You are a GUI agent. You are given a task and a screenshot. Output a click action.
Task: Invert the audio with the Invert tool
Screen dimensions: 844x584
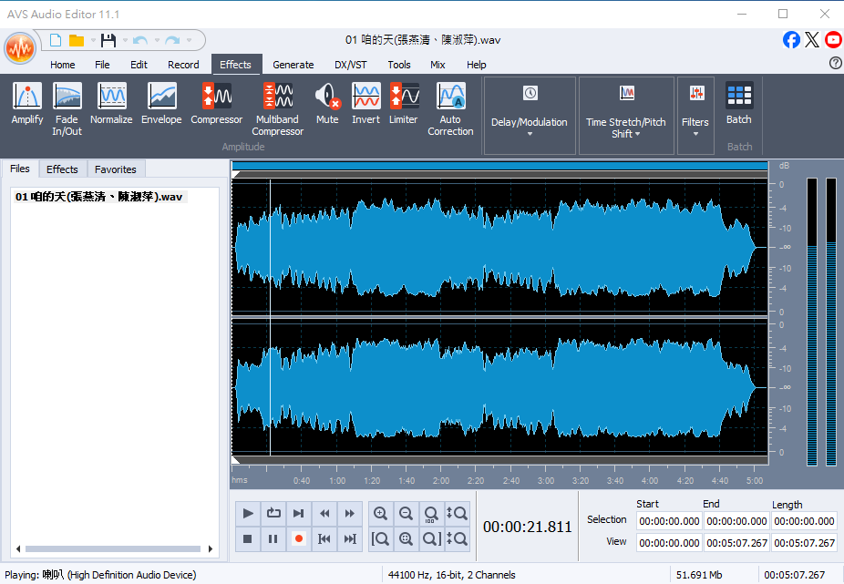pyautogui.click(x=365, y=104)
